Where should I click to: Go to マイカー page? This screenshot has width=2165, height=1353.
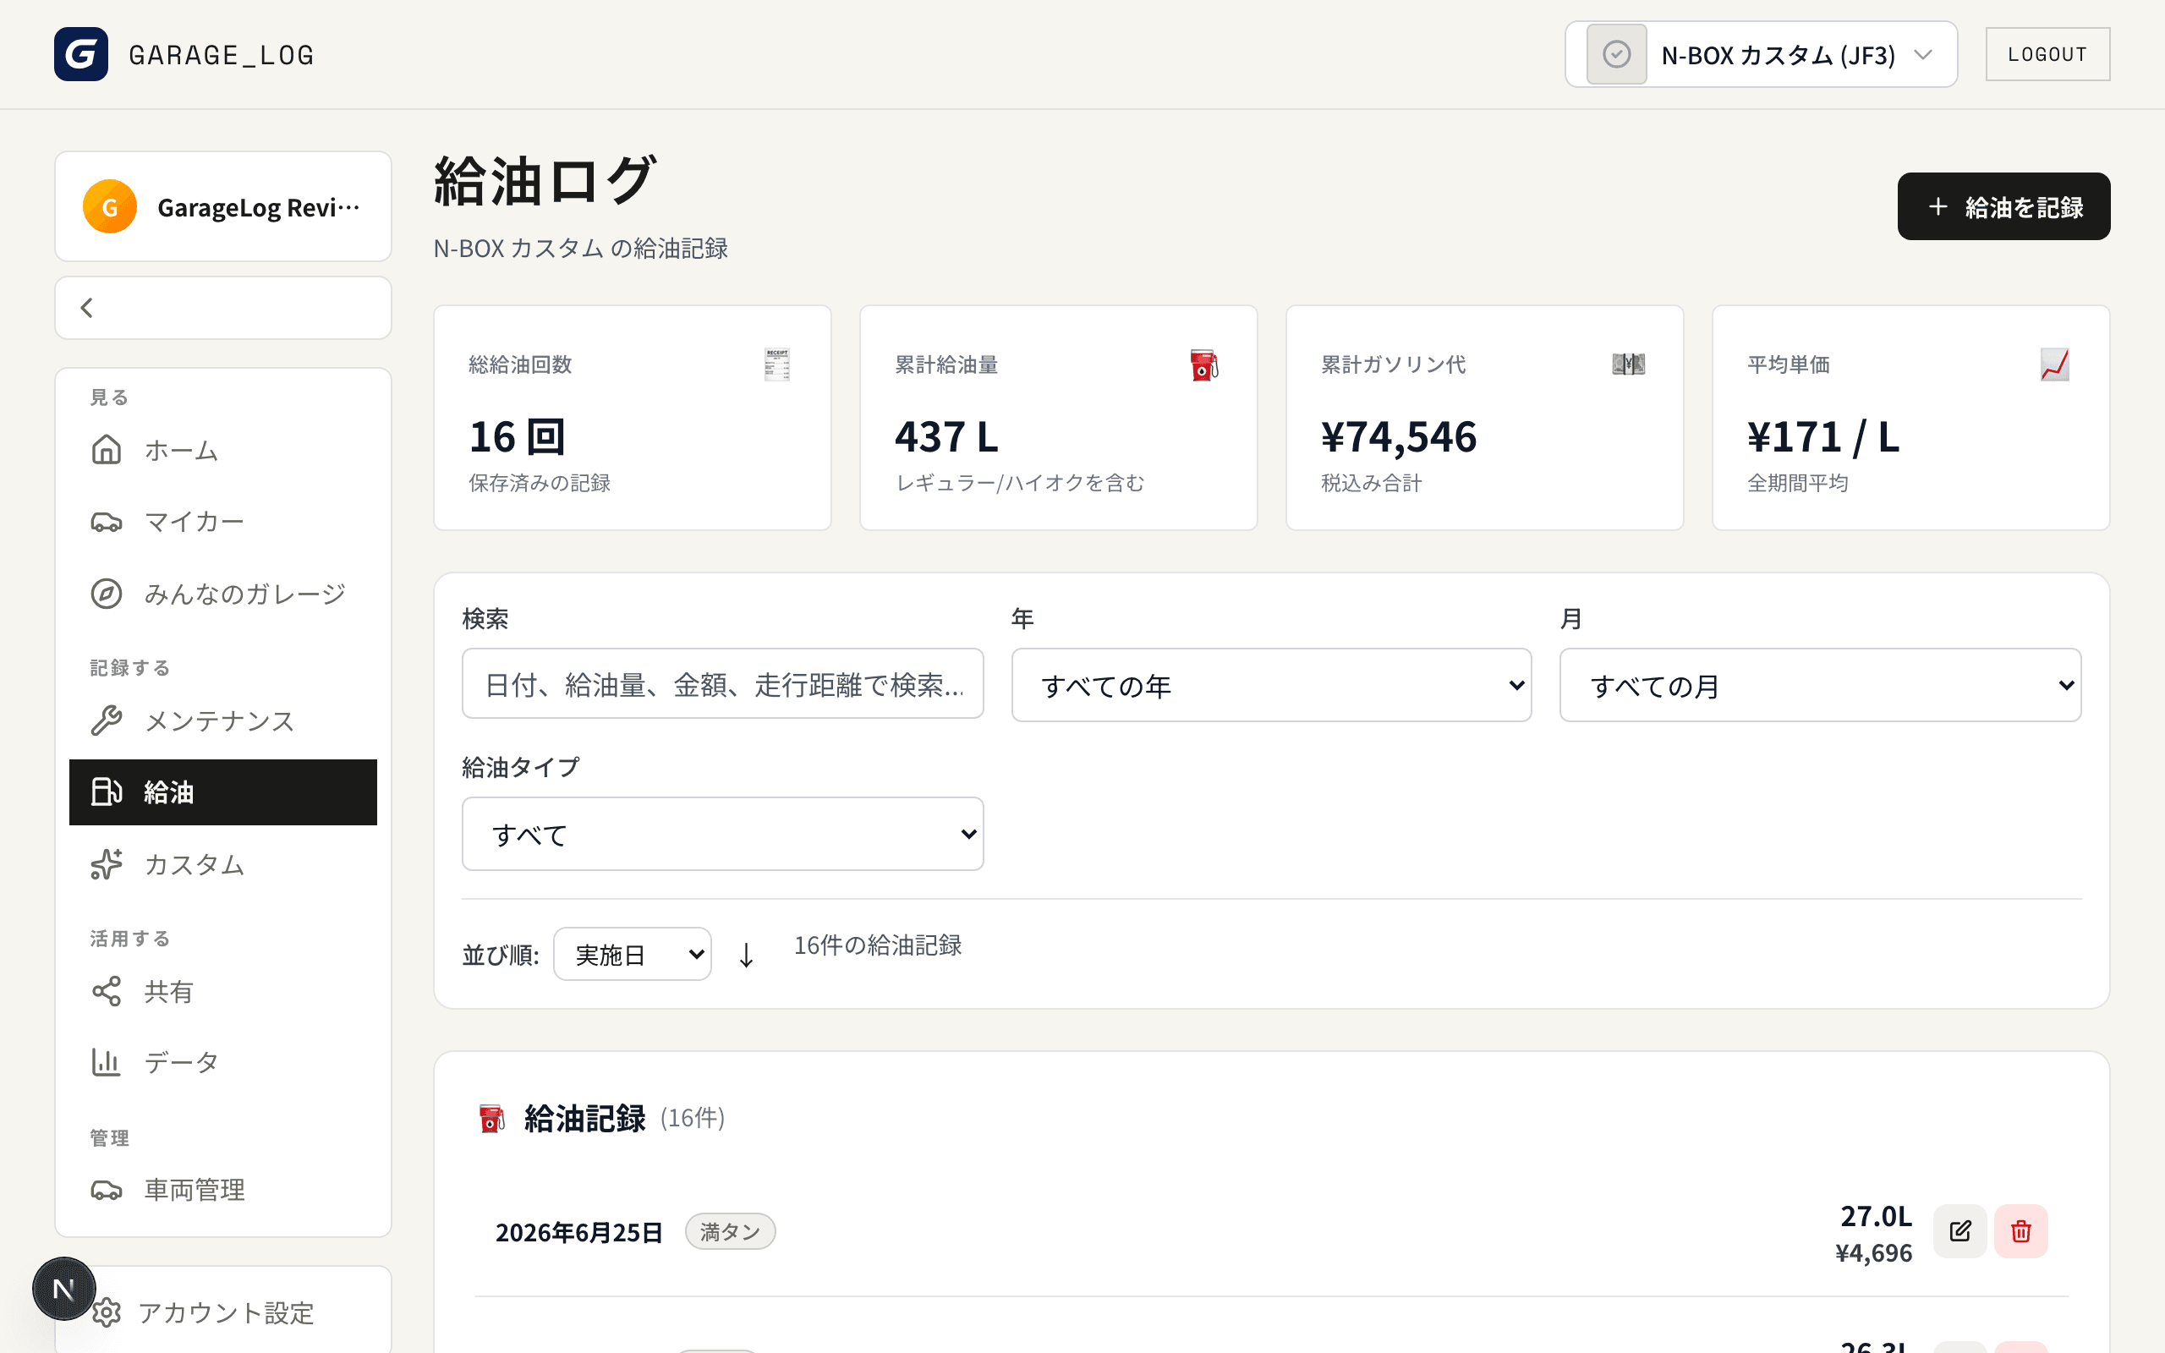[x=222, y=522]
